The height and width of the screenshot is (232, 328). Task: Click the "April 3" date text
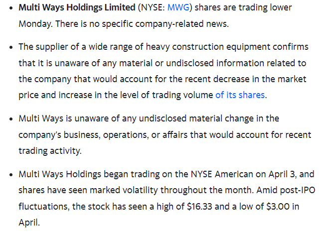(x=282, y=174)
